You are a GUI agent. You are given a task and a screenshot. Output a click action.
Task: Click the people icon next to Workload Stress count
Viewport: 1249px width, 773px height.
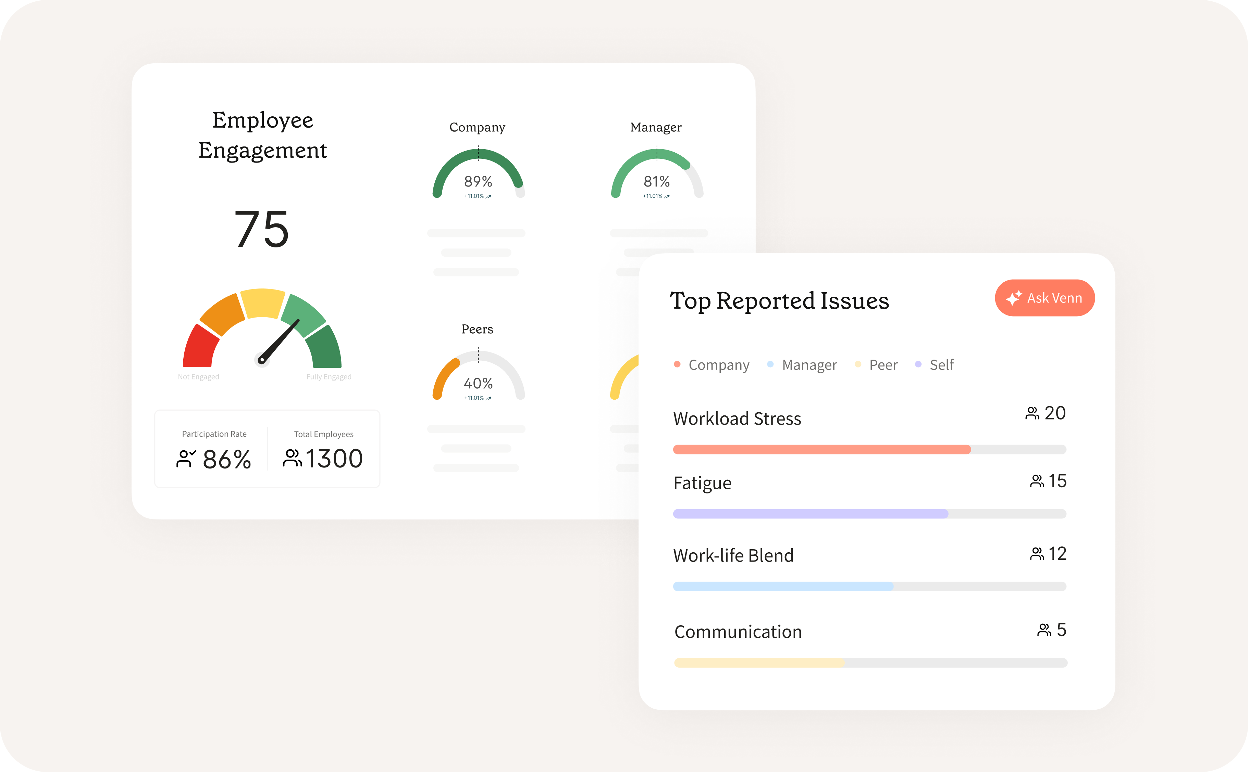[x=1032, y=413]
